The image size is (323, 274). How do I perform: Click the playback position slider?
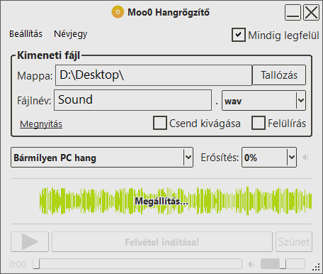137,263
